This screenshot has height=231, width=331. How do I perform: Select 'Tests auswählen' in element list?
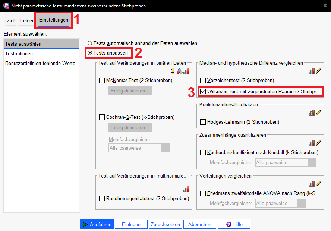(42, 44)
